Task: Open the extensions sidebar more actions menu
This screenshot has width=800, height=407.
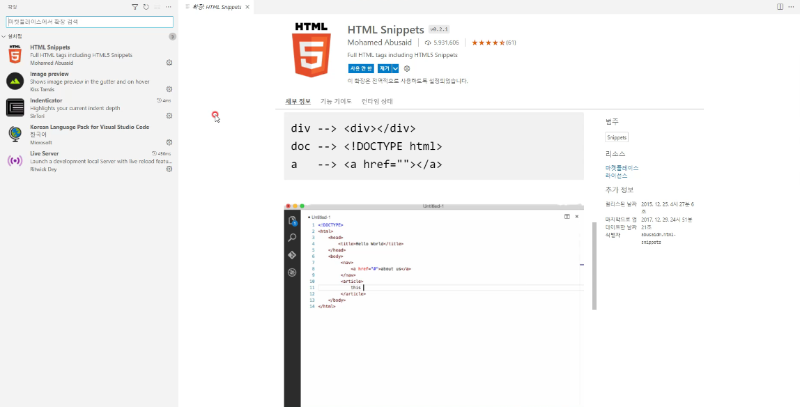Action: (169, 7)
